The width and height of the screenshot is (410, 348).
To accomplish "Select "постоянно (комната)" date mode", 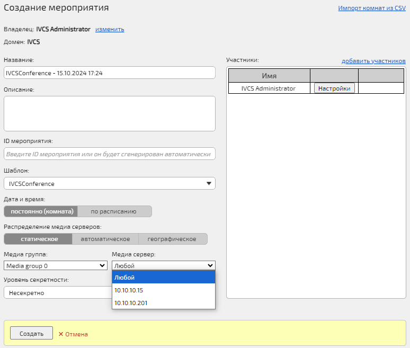I will click(x=41, y=211).
